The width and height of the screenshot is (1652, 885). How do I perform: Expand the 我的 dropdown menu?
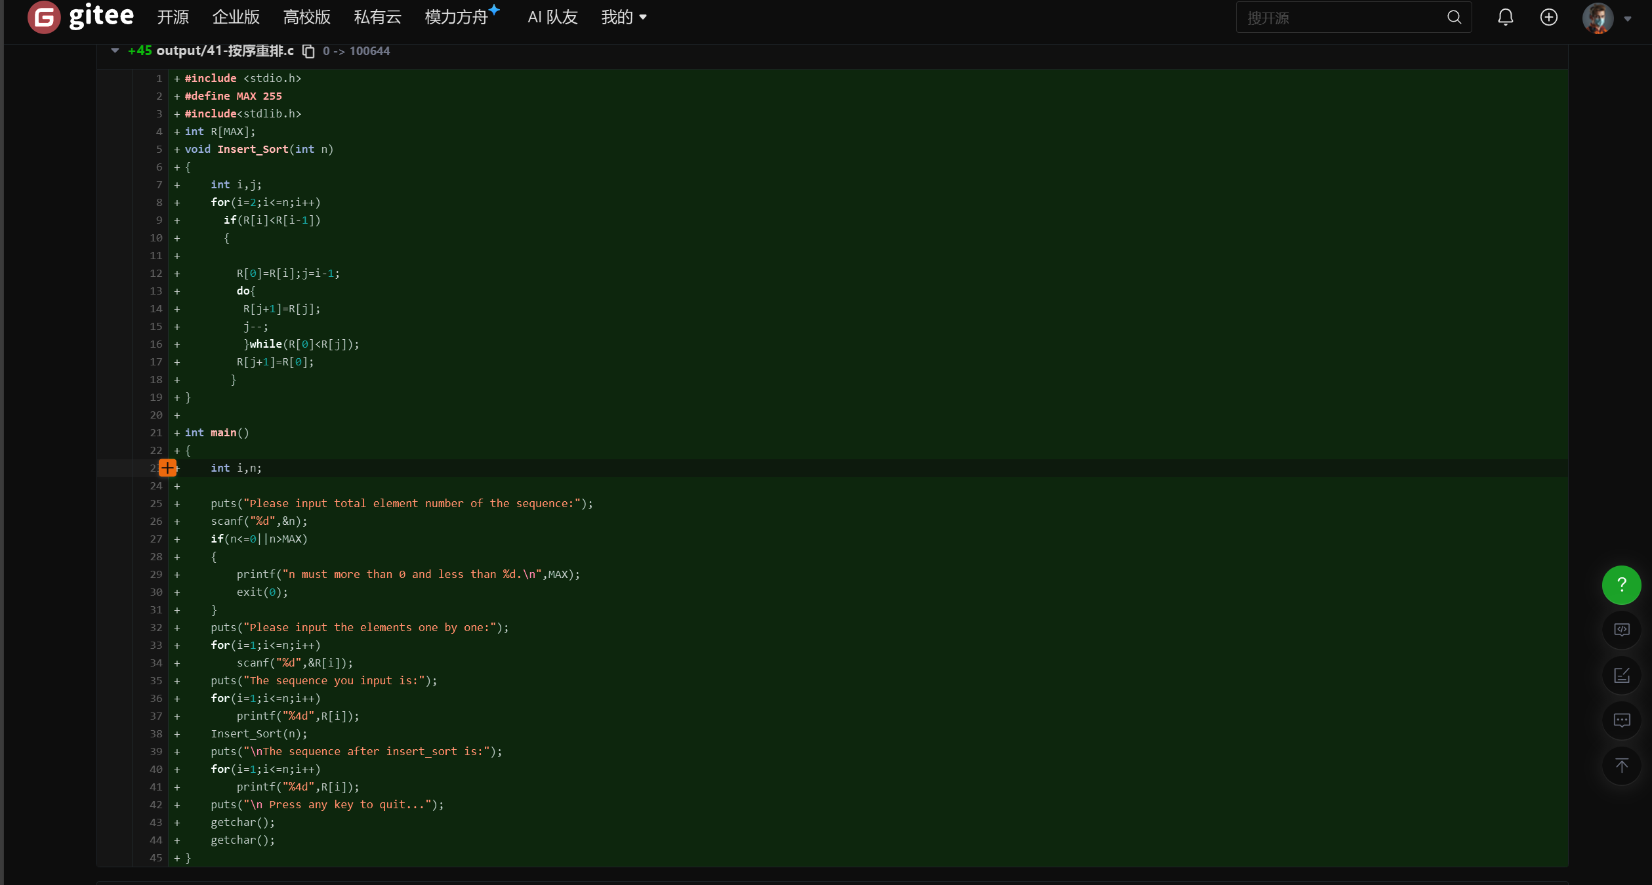[624, 17]
